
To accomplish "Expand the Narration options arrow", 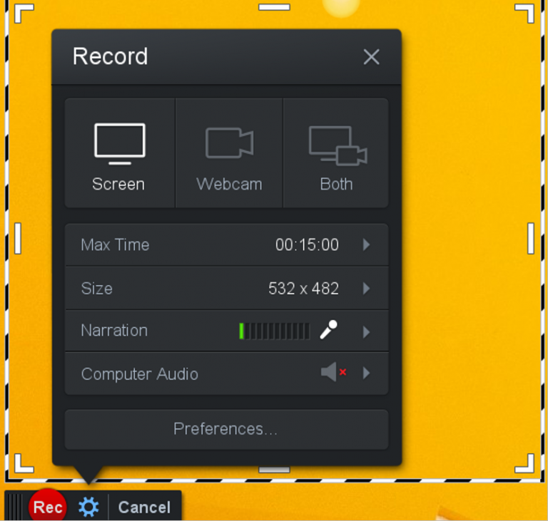I will [366, 331].
